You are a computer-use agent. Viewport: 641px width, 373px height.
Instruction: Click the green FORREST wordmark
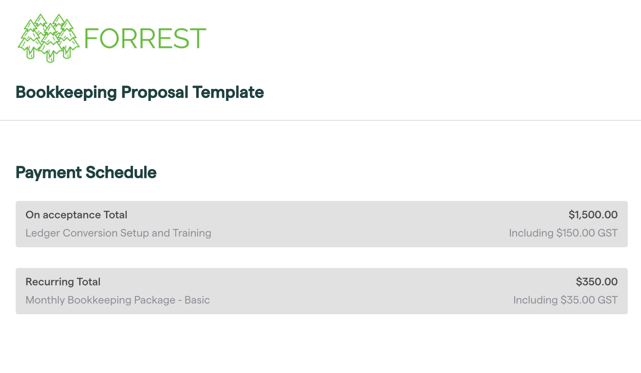145,38
